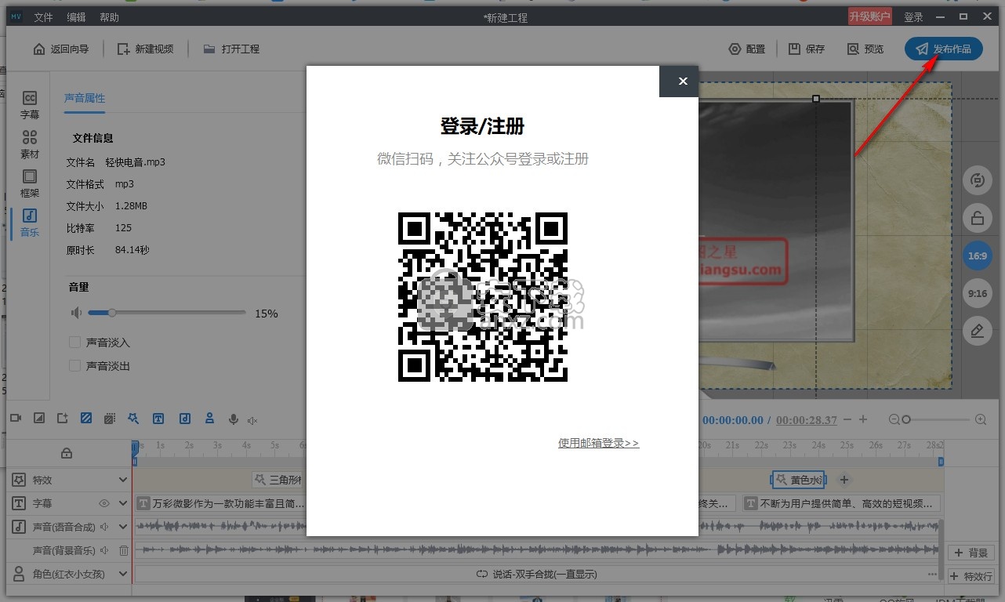The image size is (1005, 602).
Task: Toggle visibility eye of 字幕 track
Action: tap(104, 503)
